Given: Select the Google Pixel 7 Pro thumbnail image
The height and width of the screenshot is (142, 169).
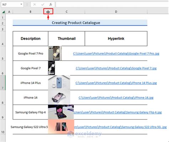Looking at the screenshot, I should tap(55, 53).
